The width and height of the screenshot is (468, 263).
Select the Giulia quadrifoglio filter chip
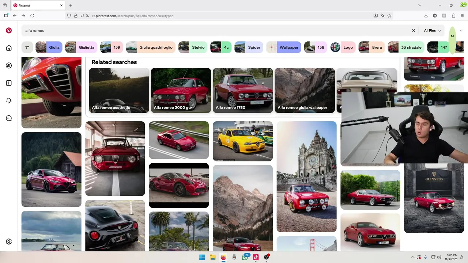151,47
